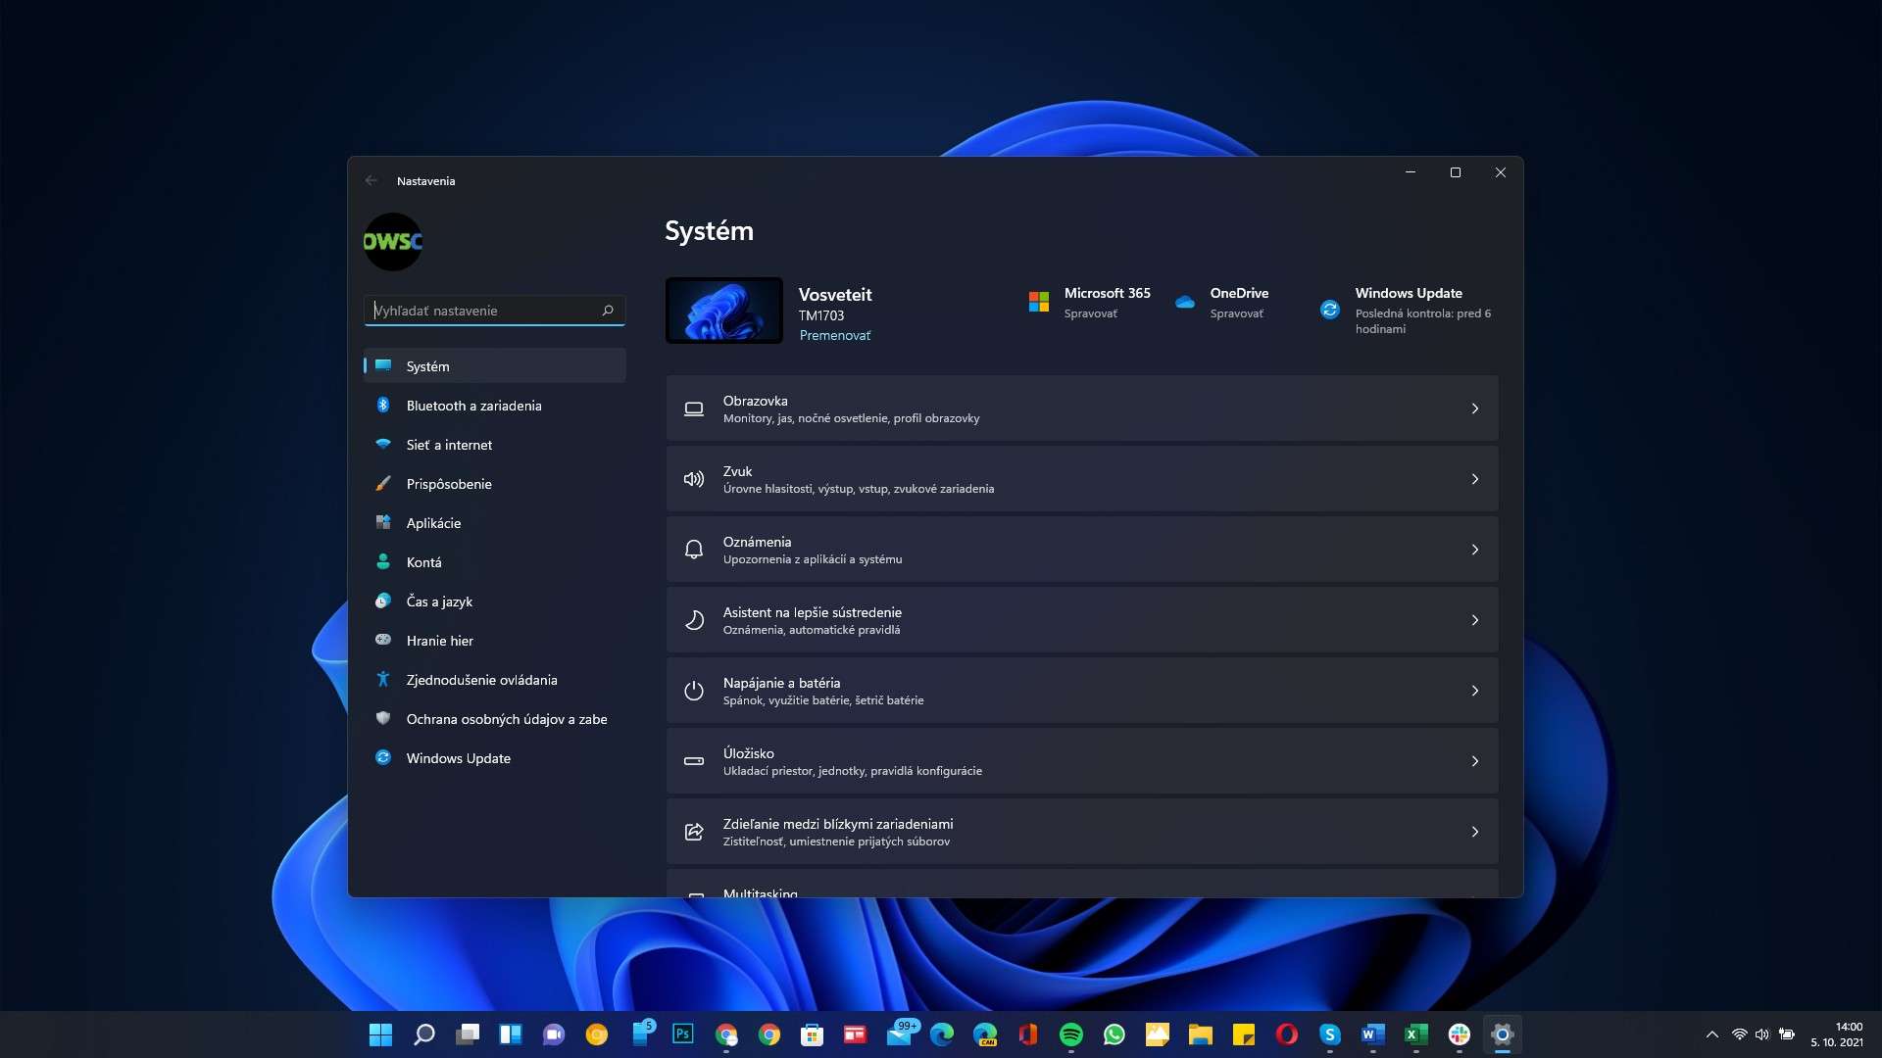Open Task View on the taskbar
This screenshot has width=1882, height=1058.
pyautogui.click(x=467, y=1034)
